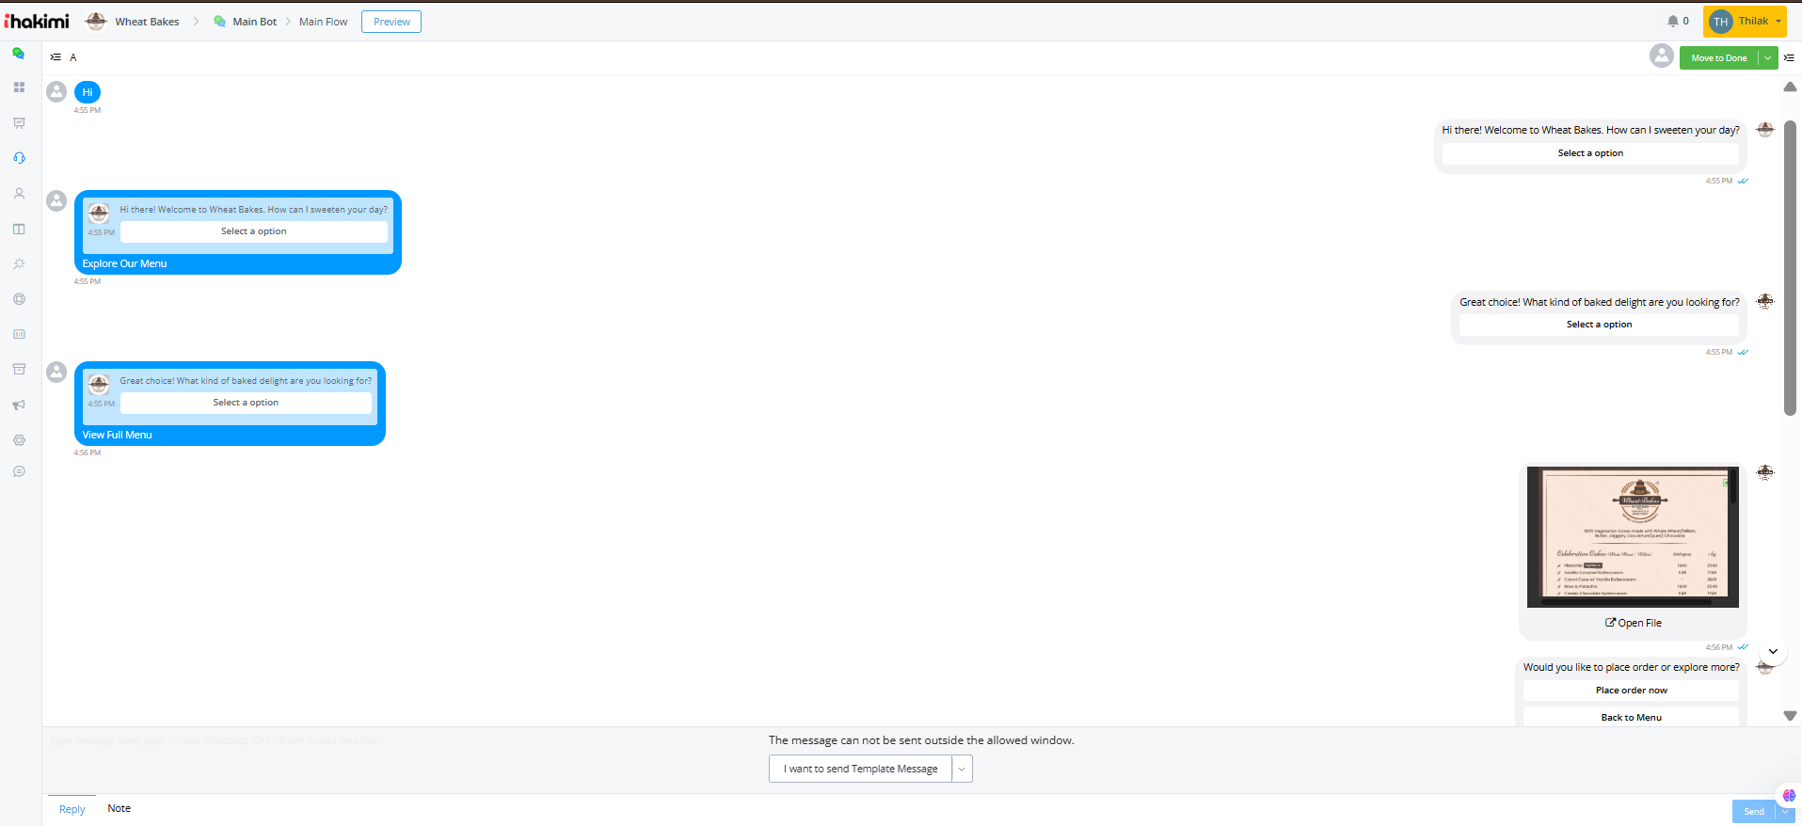Click the conversation name A
1802x826 pixels.
[73, 57]
